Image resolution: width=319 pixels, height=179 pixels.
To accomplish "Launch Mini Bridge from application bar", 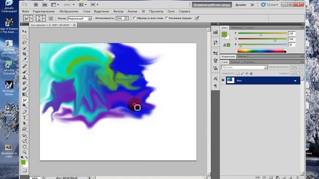I will click(44, 4).
